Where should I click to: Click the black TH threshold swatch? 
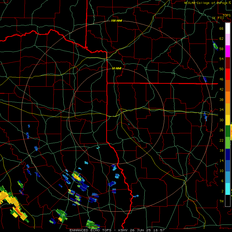pyautogui.click(x=228, y=201)
